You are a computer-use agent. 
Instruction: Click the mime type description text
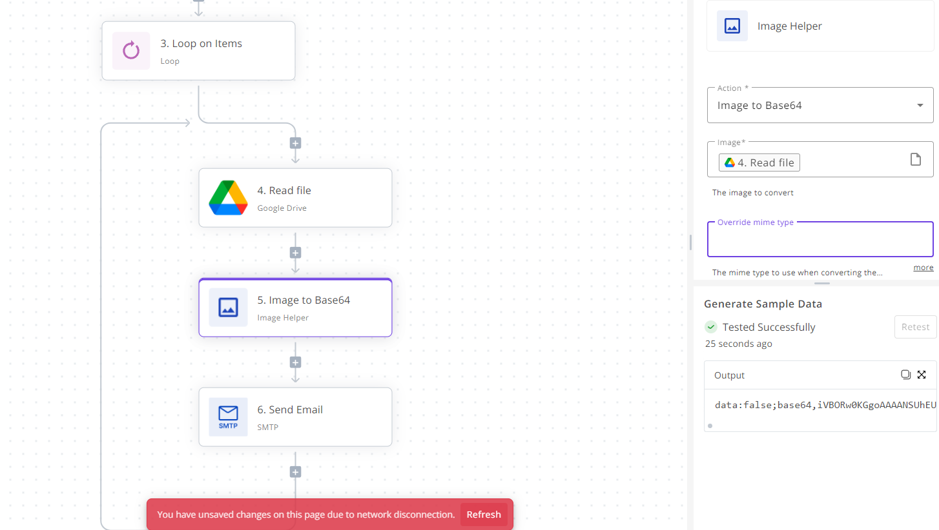797,273
